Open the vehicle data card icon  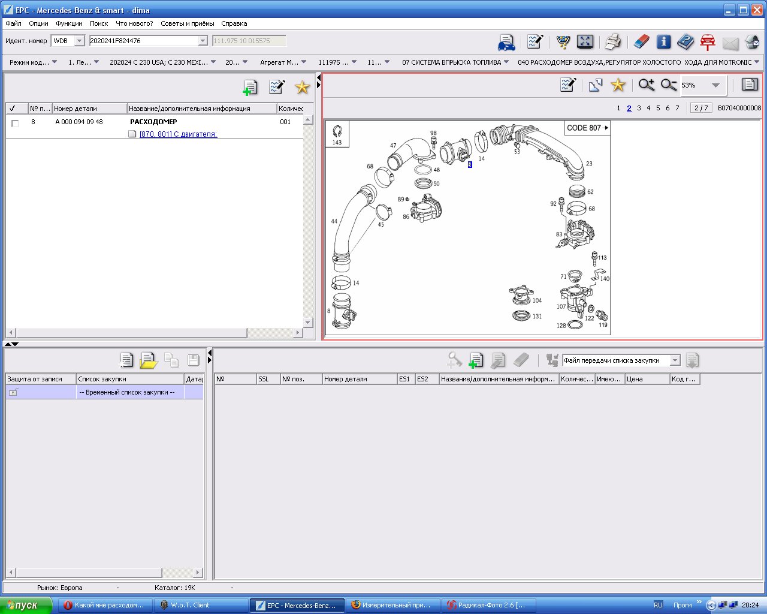[506, 42]
